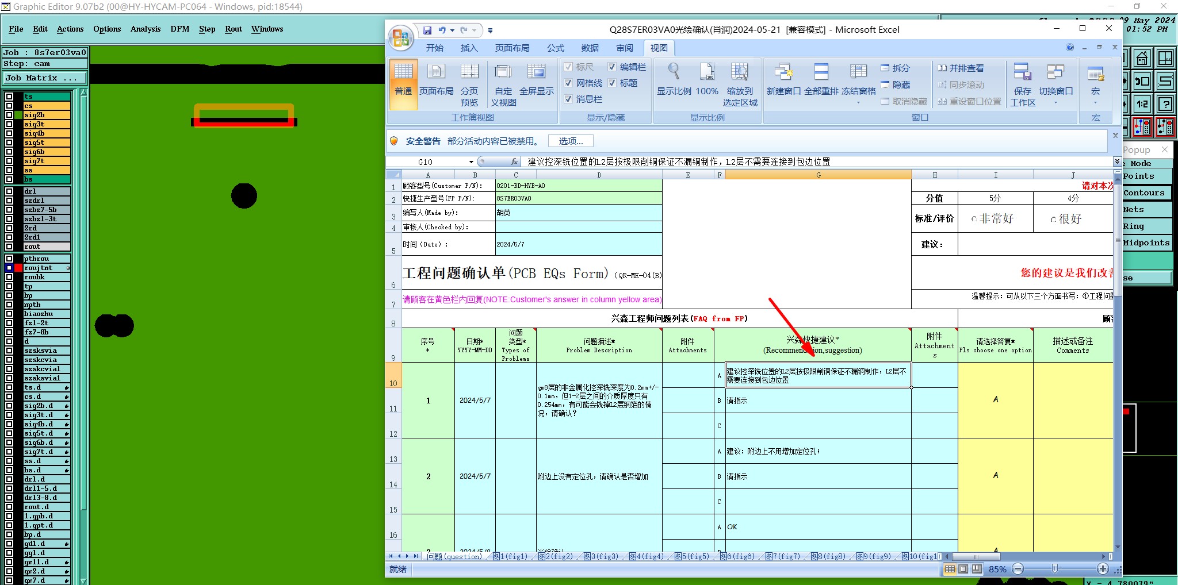Select the 很好 radio option
1178x585 pixels.
click(1053, 219)
